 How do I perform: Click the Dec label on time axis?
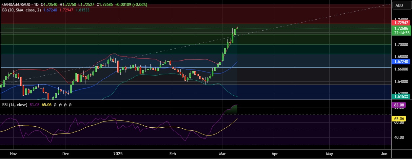click(x=65, y=153)
